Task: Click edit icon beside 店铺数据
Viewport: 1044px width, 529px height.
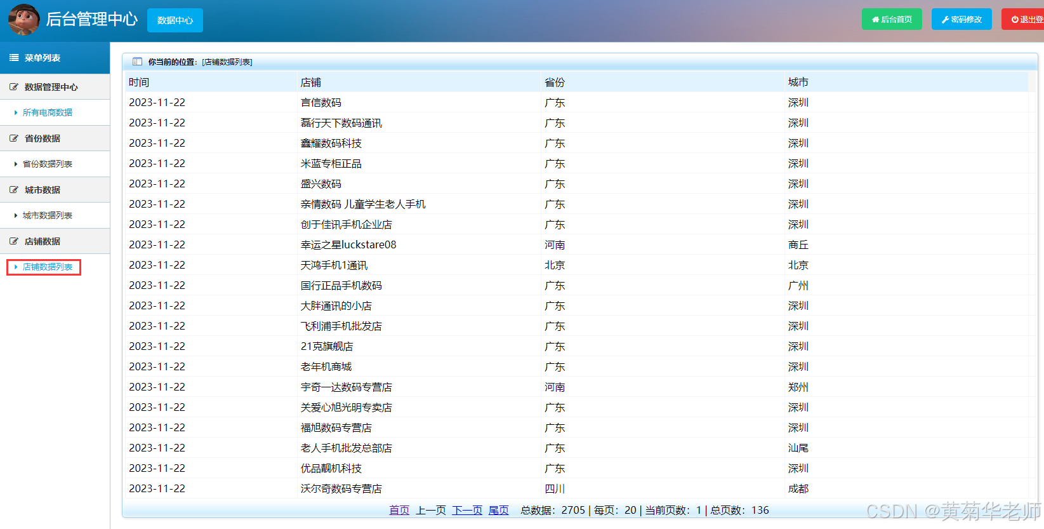Action: point(14,241)
